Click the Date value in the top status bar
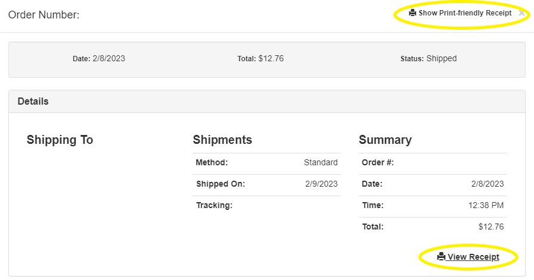 pyautogui.click(x=108, y=58)
